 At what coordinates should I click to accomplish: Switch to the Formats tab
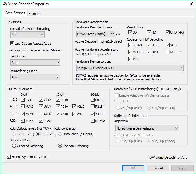coord(34,13)
